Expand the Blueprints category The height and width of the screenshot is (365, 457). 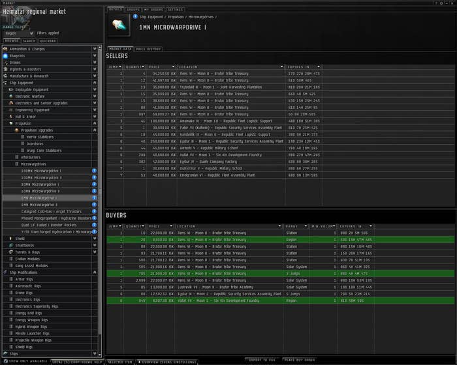95,55
